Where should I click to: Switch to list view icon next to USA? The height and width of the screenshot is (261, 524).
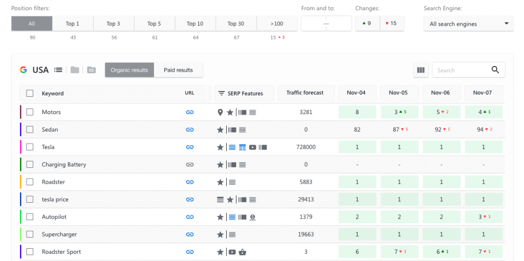coord(58,70)
